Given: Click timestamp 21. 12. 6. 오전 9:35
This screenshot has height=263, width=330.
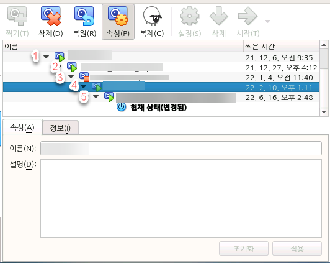Looking at the screenshot, I should coord(279,58).
